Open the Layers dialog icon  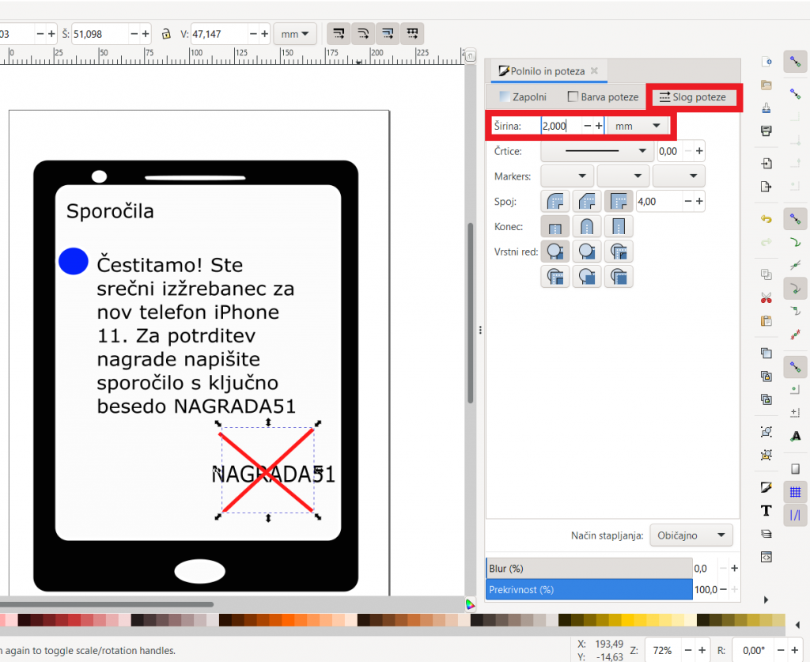click(766, 534)
